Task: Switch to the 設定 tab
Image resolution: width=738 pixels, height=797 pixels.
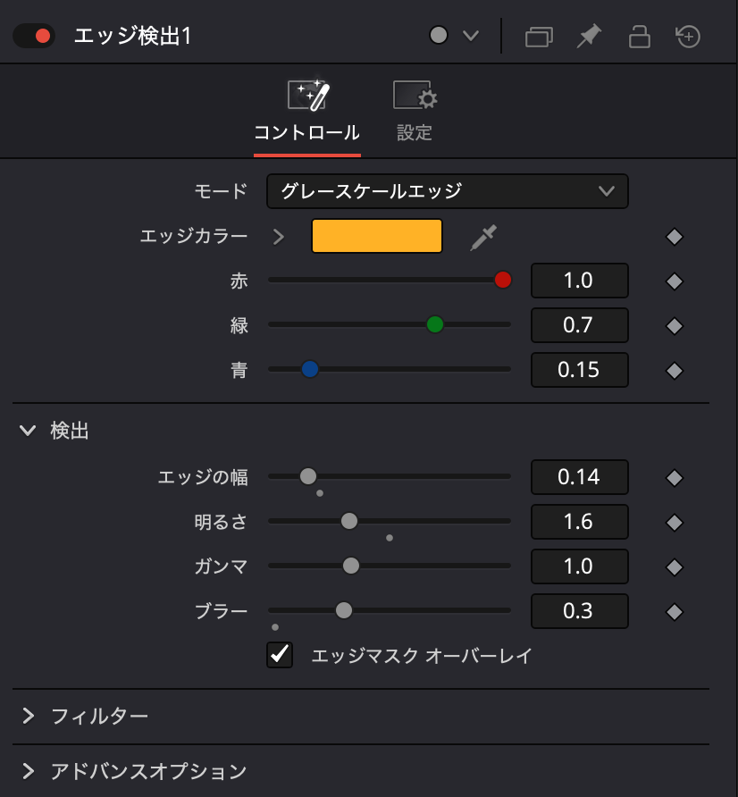Action: [414, 111]
